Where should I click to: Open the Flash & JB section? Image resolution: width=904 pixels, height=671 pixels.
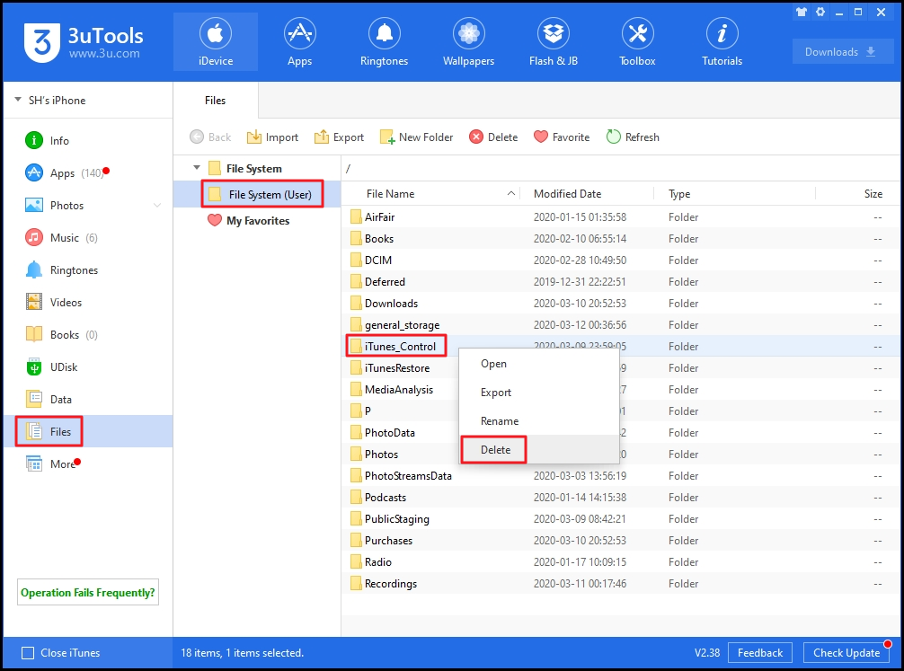[x=554, y=42]
